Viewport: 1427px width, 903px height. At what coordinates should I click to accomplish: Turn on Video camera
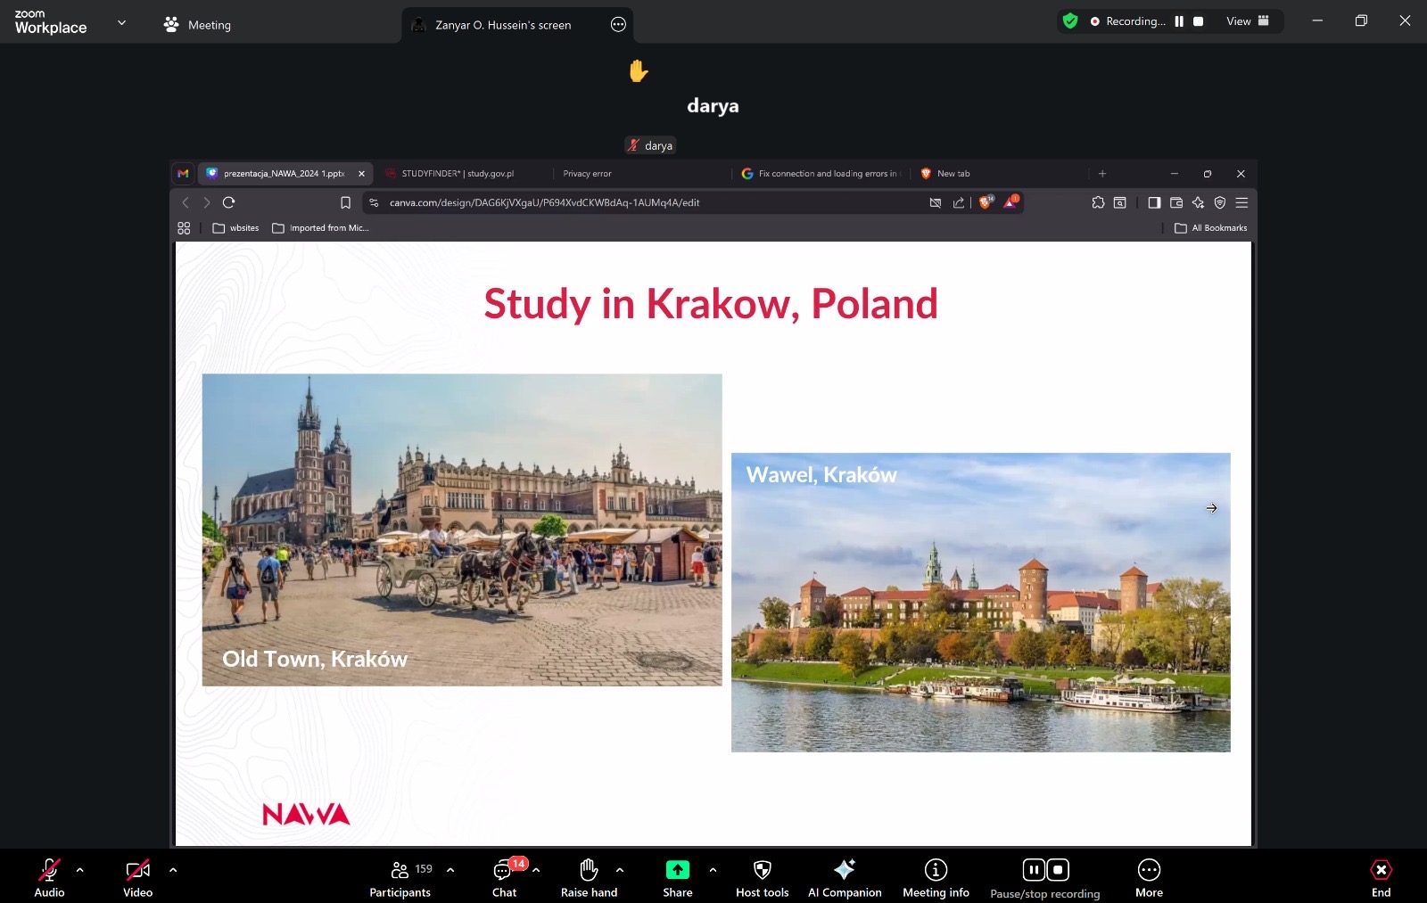point(137,878)
